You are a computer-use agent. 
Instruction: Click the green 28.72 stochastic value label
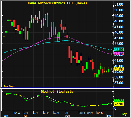coord(119,101)
